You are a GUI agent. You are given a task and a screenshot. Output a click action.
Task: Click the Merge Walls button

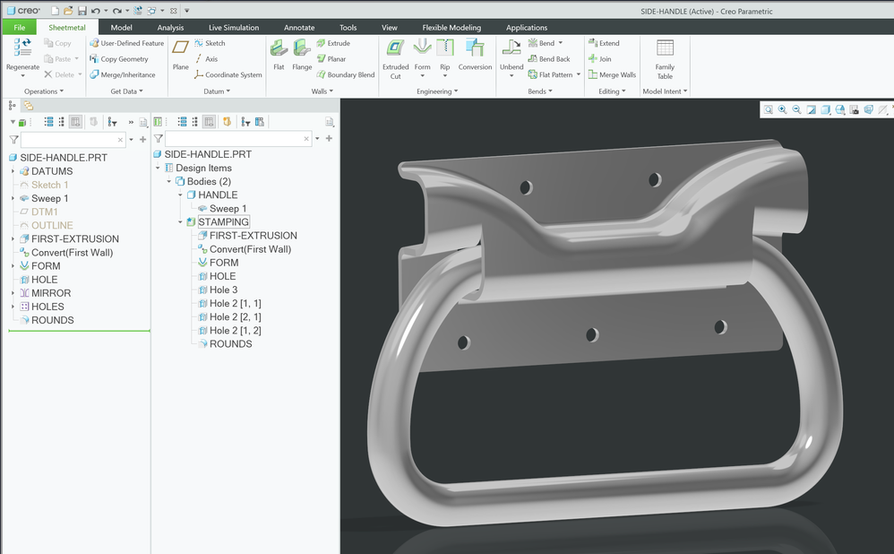click(x=611, y=75)
